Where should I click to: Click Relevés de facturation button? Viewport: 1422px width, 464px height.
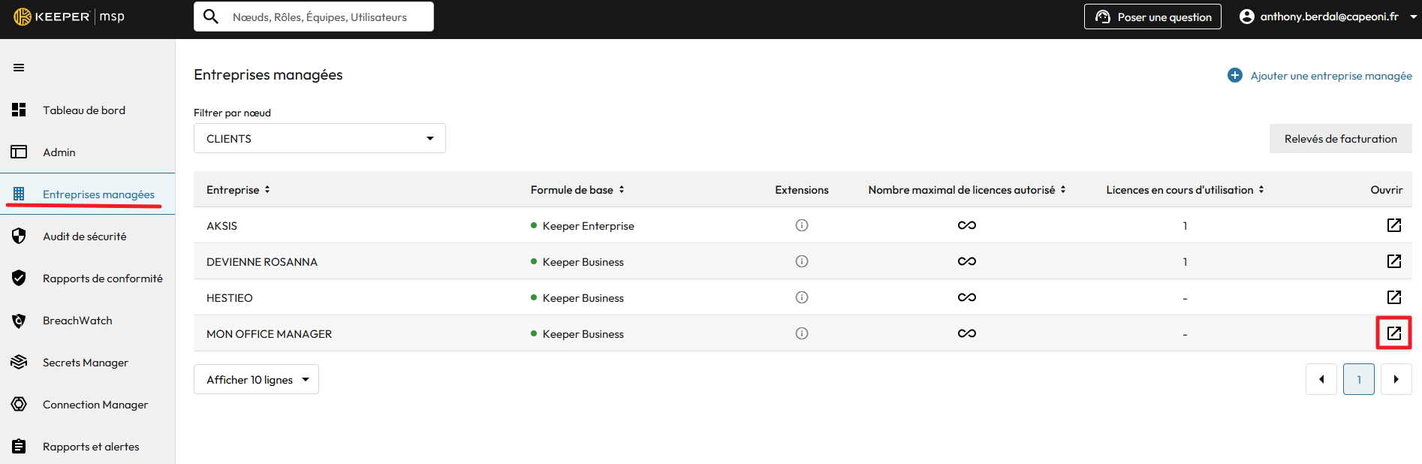1340,139
